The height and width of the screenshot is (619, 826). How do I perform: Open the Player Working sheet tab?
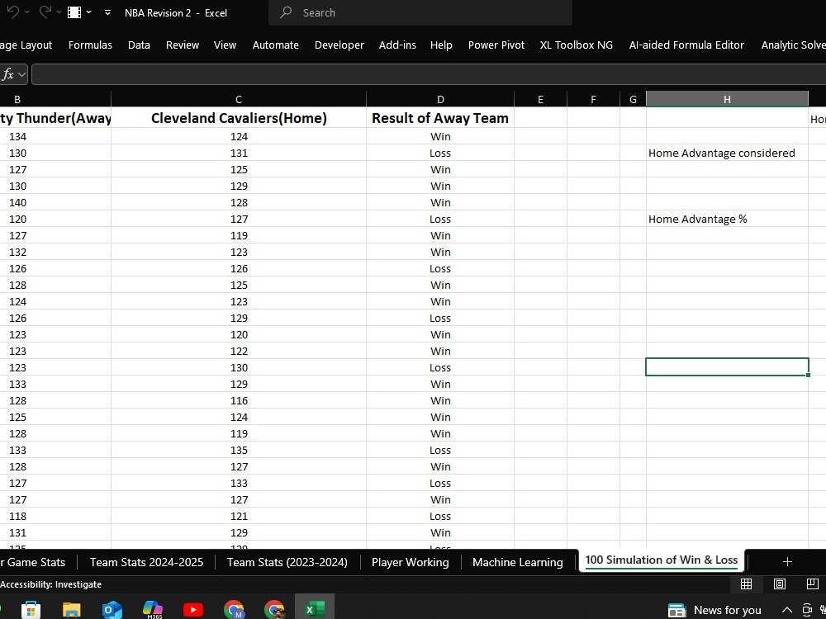410,562
